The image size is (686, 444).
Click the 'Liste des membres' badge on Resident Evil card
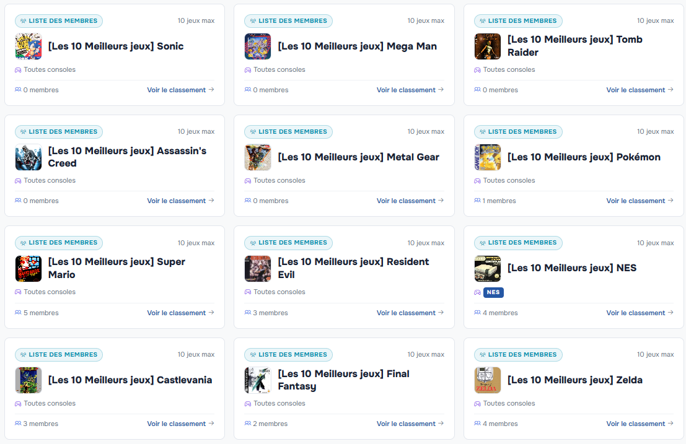click(288, 243)
